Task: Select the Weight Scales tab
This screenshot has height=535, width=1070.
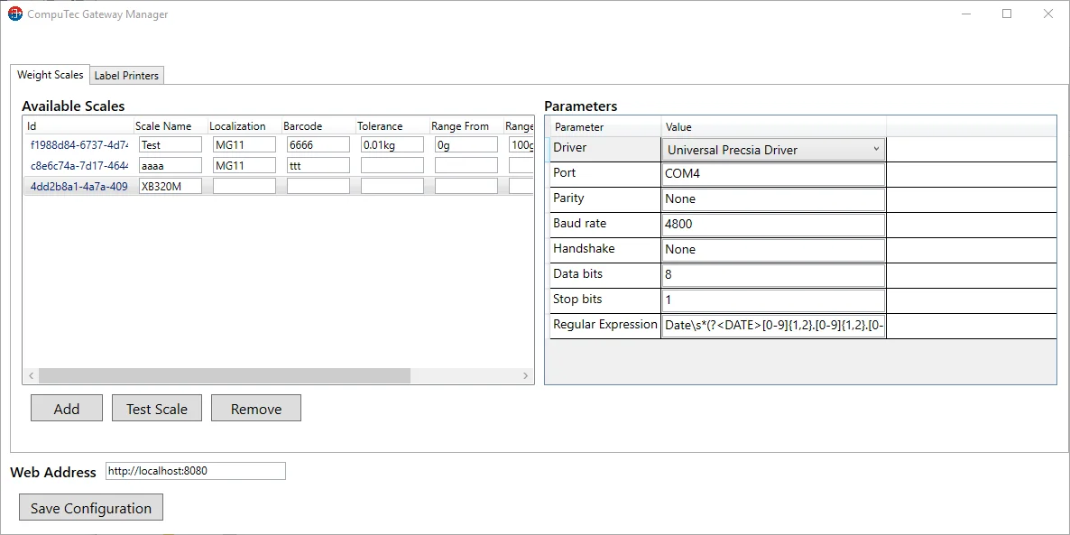Action: (51, 75)
